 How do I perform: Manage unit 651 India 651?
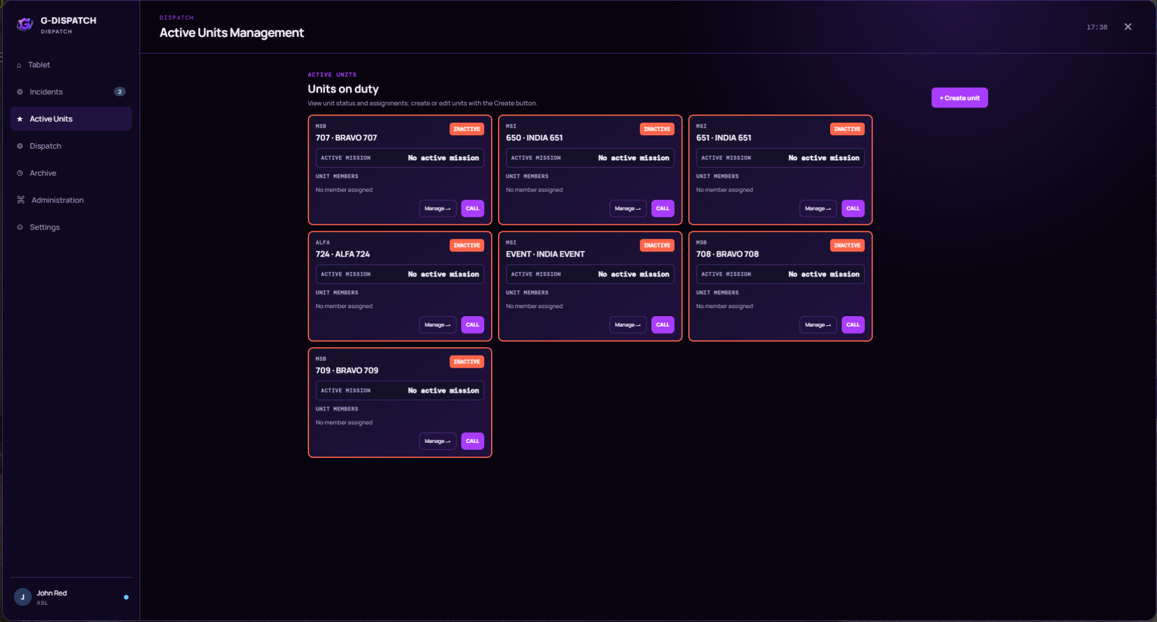pos(818,209)
